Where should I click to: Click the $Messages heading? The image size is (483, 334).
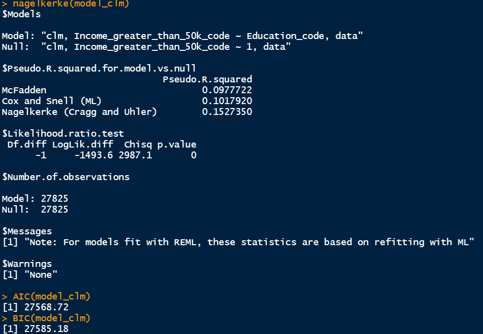coord(27,231)
